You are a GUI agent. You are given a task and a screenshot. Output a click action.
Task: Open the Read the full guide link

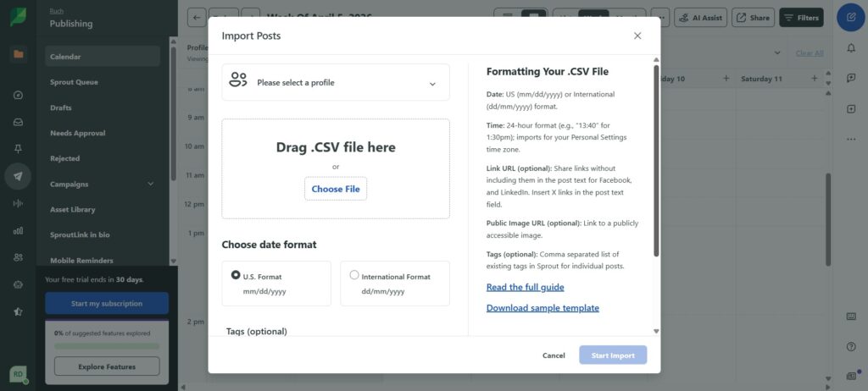click(525, 287)
